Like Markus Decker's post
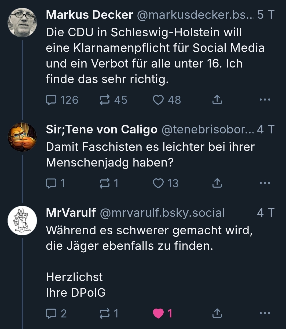This screenshot has width=286, height=329. point(158,100)
